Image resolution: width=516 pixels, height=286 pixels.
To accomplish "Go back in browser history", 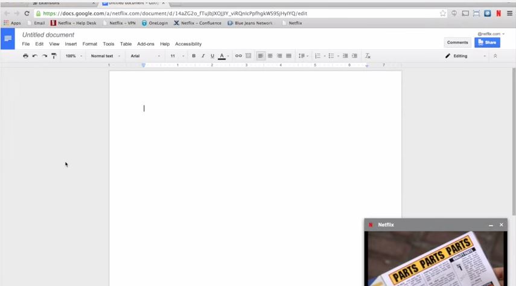I will pyautogui.click(x=7, y=13).
